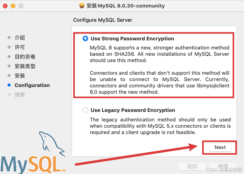Click the MySQL dolphin logo
This screenshot has height=174, width=244.
[x=52, y=144]
